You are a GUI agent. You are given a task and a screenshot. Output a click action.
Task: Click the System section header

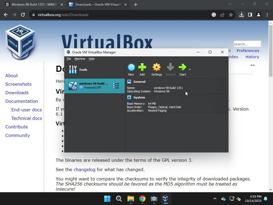pyautogui.click(x=139, y=97)
